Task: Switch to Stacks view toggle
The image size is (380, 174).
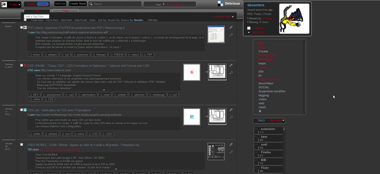Action: (31, 4)
